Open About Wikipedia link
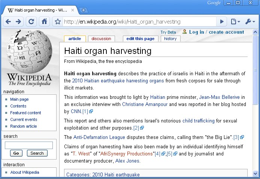Image resolution: width=260 pixels, height=179 pixels. [25, 172]
